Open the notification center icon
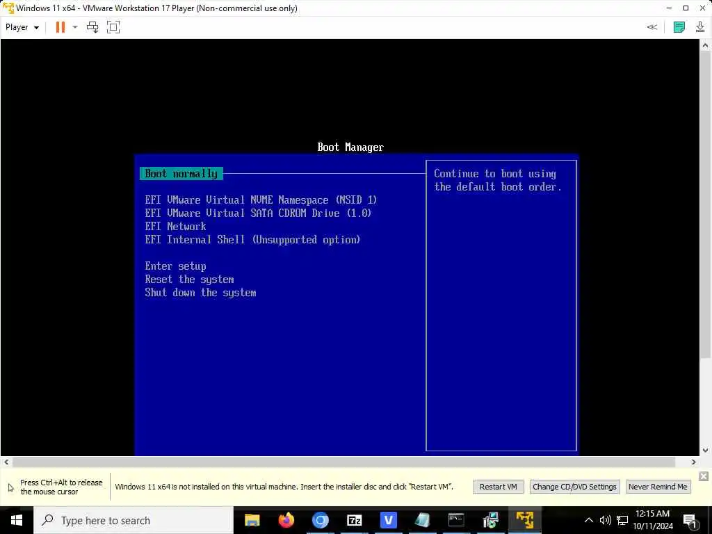The image size is (712, 534). (690, 520)
